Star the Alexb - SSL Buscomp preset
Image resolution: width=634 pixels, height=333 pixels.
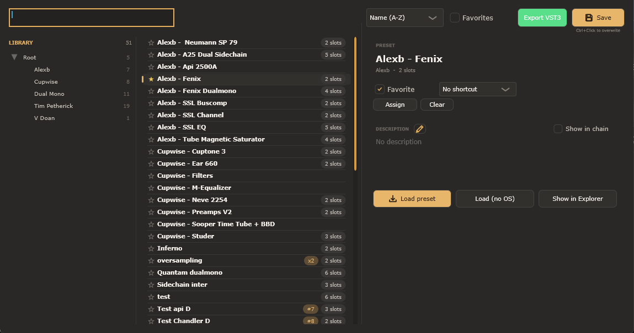tap(151, 103)
